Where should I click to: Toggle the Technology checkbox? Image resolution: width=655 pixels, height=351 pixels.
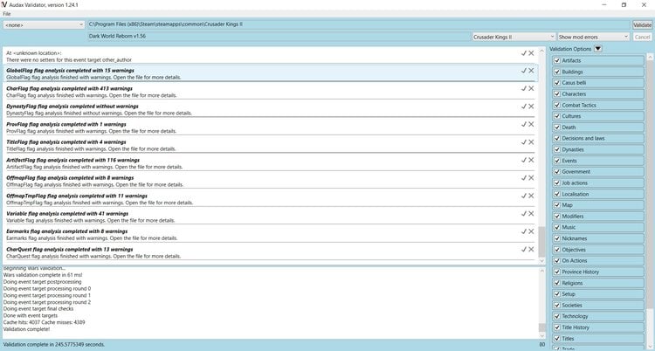pyautogui.click(x=556, y=316)
